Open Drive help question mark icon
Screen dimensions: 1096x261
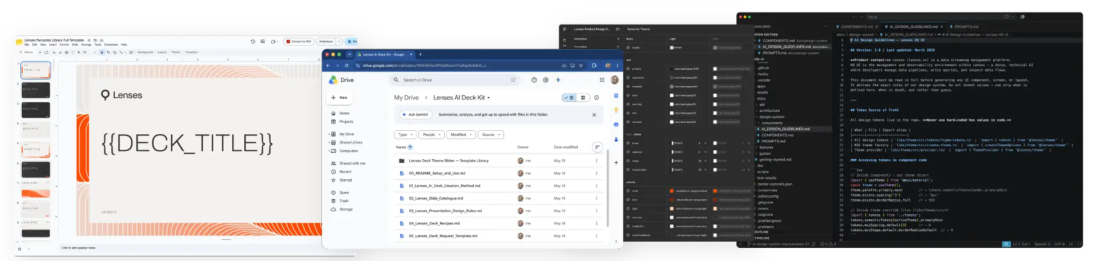[x=534, y=80]
